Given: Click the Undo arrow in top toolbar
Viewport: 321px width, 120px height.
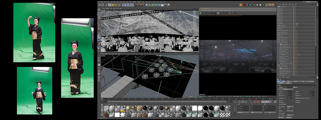Looking at the screenshot, I should pos(100,5).
